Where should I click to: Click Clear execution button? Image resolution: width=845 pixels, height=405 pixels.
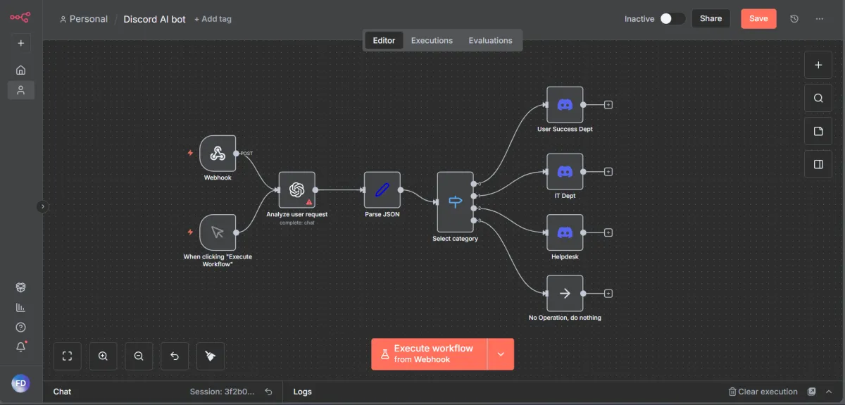coord(763,392)
